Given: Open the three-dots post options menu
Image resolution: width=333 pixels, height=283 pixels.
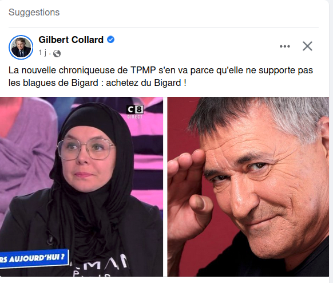Looking at the screenshot, I should click(x=285, y=46).
